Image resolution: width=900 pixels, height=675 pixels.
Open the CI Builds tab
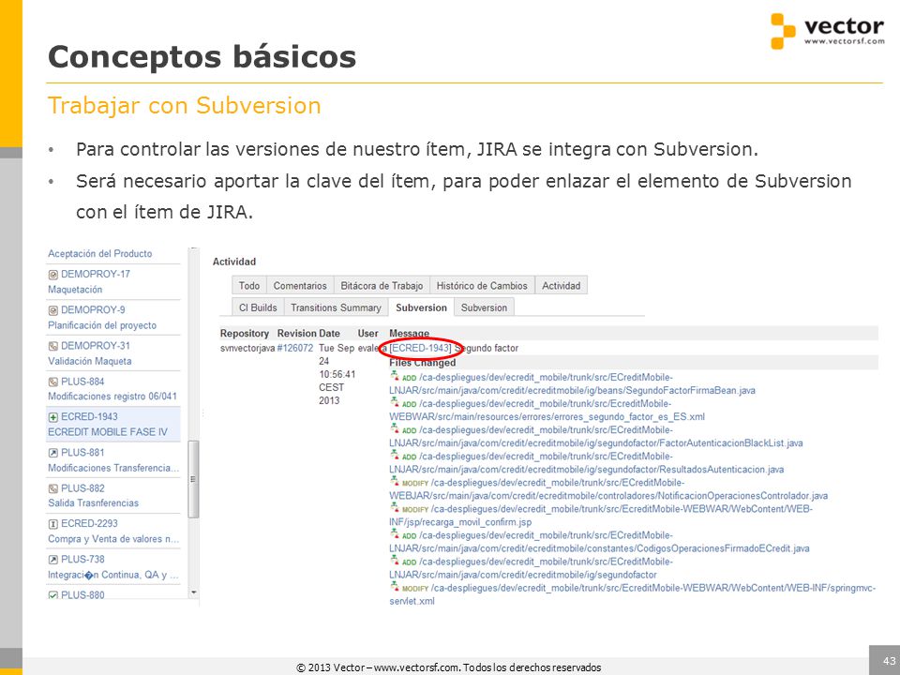click(258, 307)
